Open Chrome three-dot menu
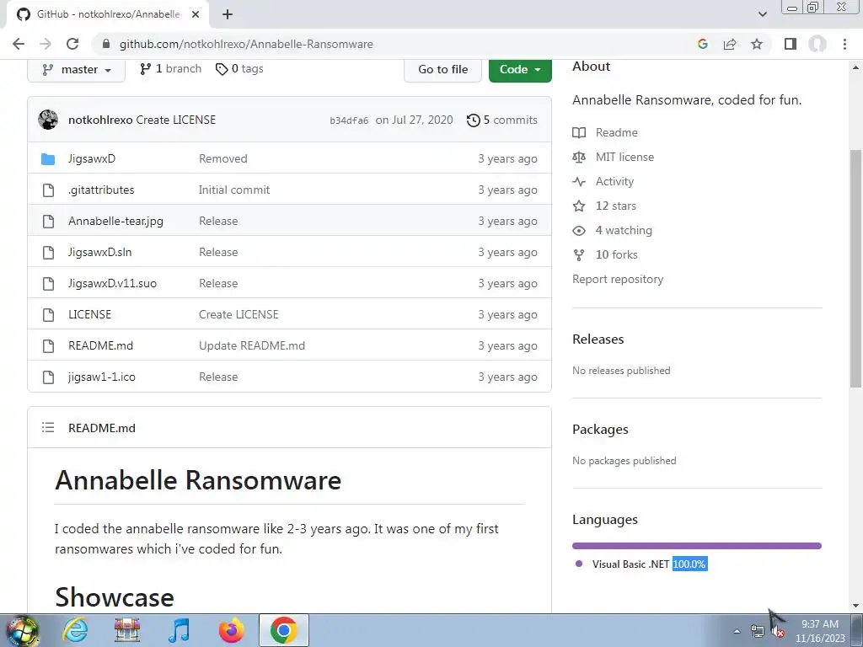Image resolution: width=863 pixels, height=647 pixels. click(844, 44)
